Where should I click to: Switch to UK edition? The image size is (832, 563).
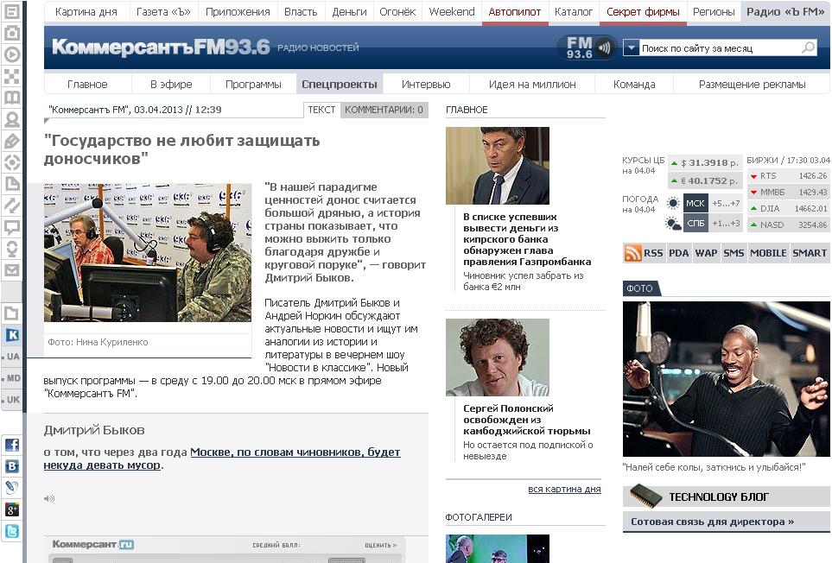(12, 400)
